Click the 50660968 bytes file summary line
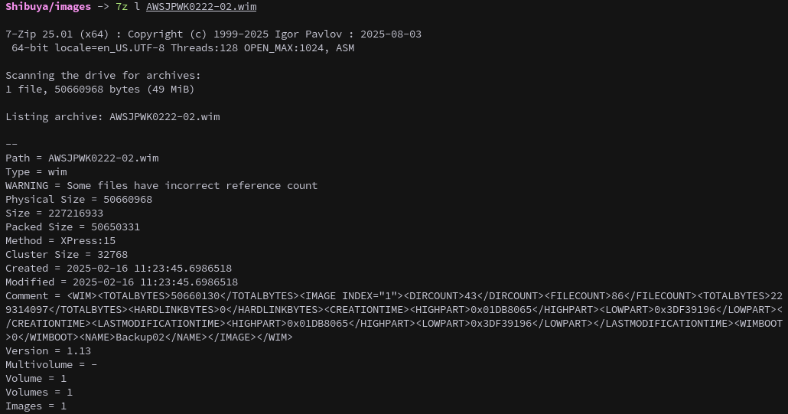This screenshot has width=788, height=414. click(100, 89)
